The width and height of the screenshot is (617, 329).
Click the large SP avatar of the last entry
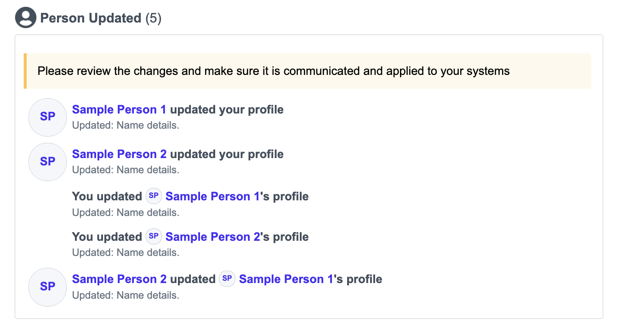[48, 287]
